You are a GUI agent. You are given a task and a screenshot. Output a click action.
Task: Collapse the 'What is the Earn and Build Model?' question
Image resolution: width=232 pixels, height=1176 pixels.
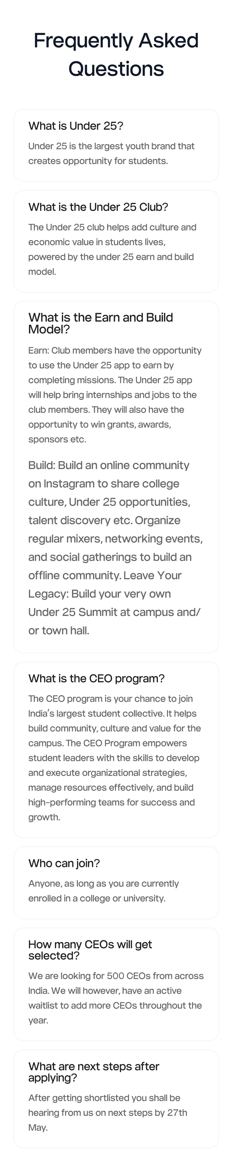pos(101,323)
